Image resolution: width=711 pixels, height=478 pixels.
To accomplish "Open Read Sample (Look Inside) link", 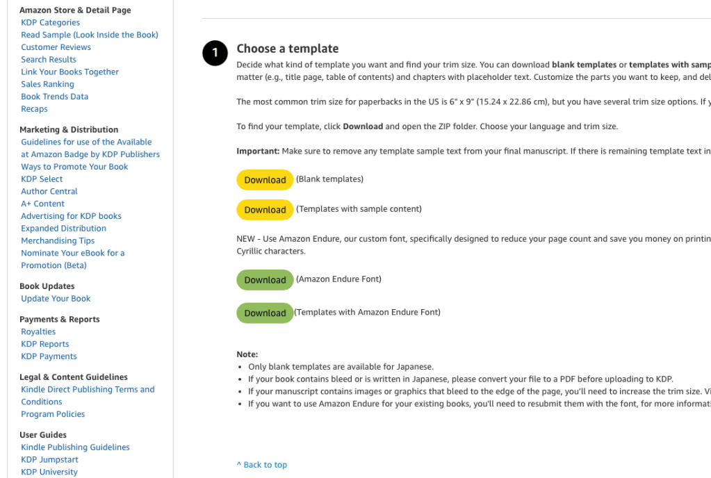I will click(90, 35).
